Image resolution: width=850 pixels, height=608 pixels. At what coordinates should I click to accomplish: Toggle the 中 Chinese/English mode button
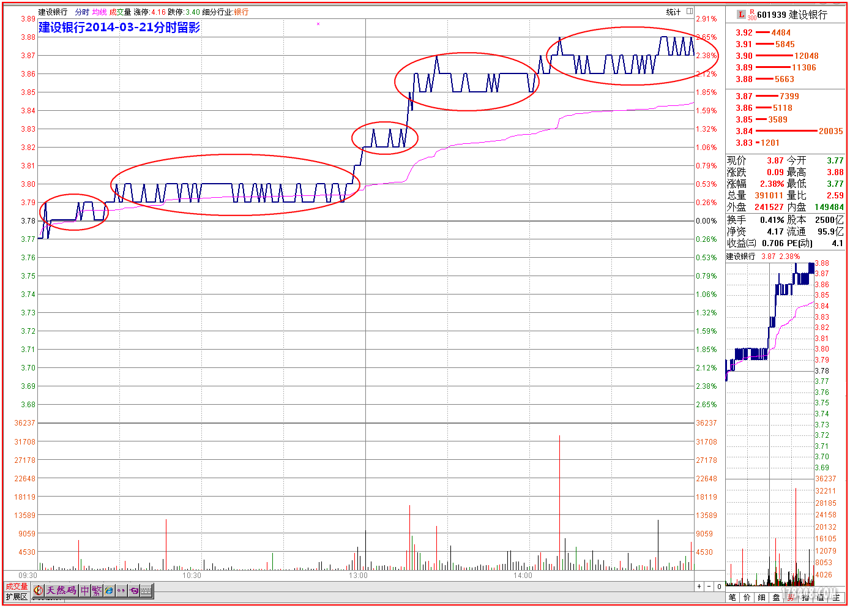(85, 590)
